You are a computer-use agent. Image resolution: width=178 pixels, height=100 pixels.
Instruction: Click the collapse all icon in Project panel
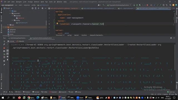(39, 8)
